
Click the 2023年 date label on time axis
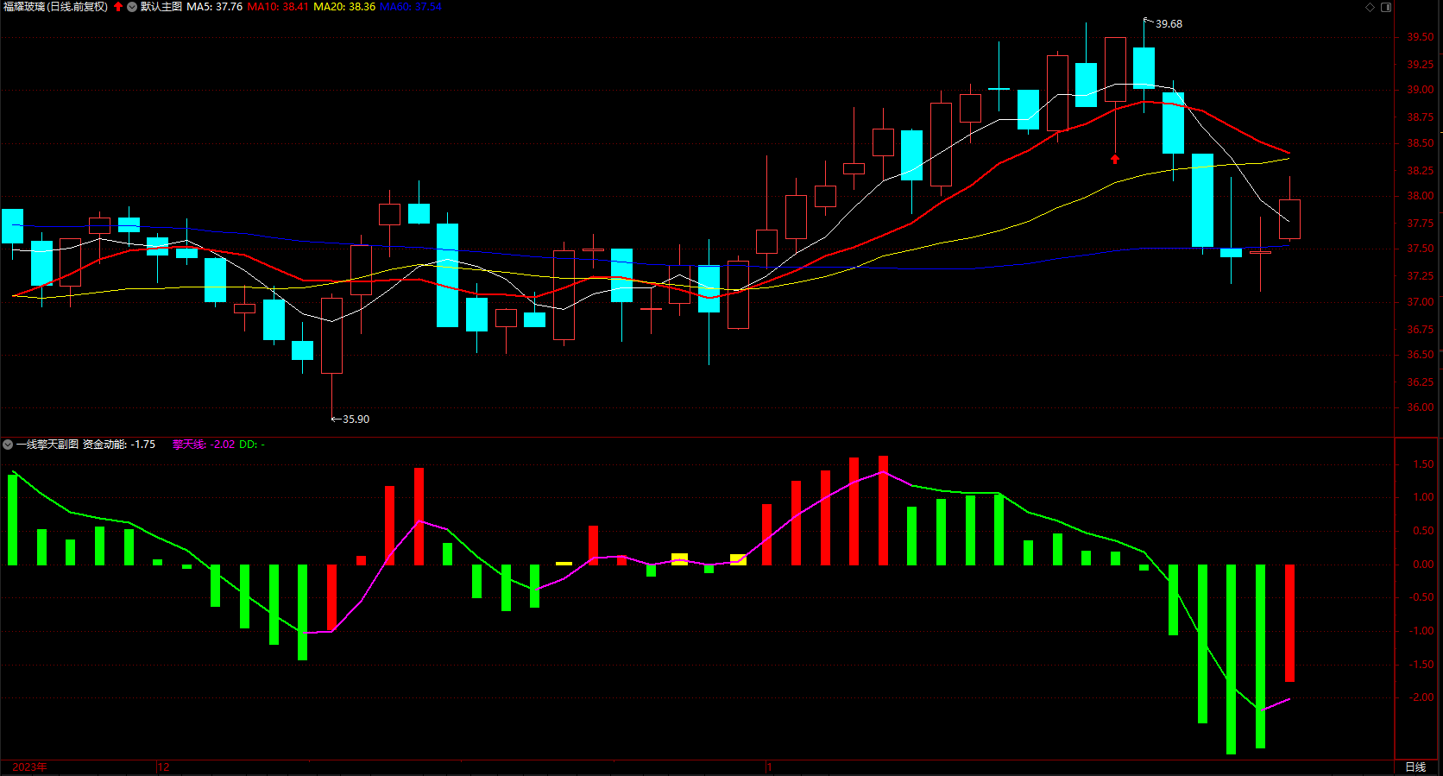tap(30, 767)
